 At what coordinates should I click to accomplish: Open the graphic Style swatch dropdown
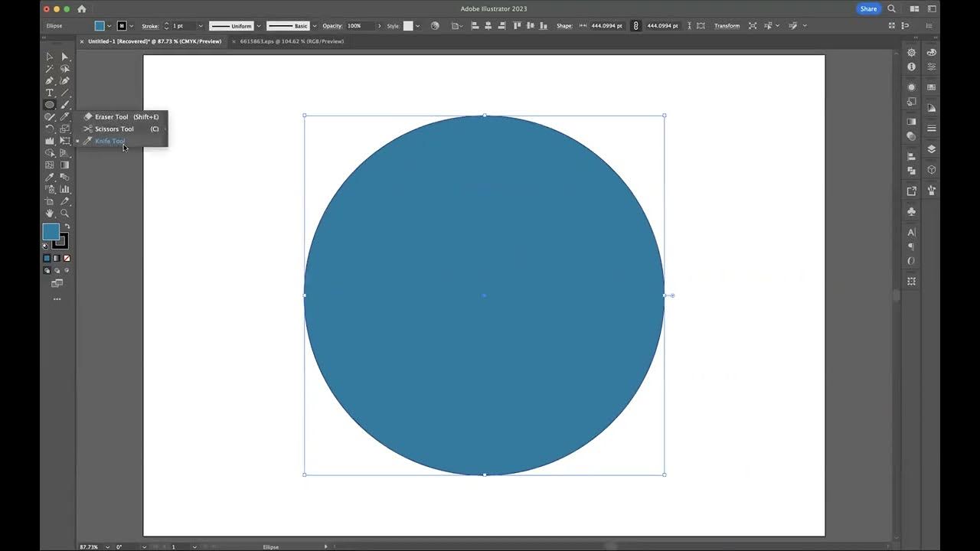[417, 26]
